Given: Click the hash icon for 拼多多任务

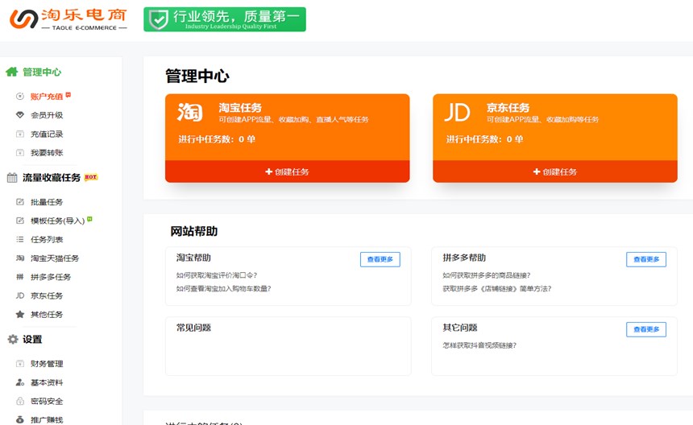Looking at the screenshot, I should point(20,277).
